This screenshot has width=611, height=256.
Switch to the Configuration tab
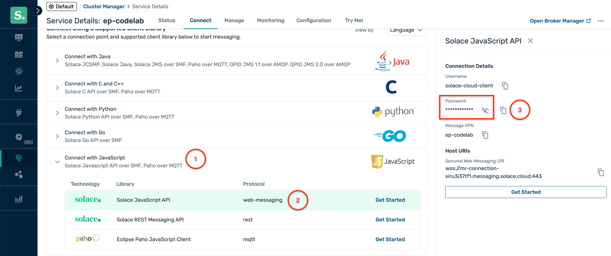(314, 20)
